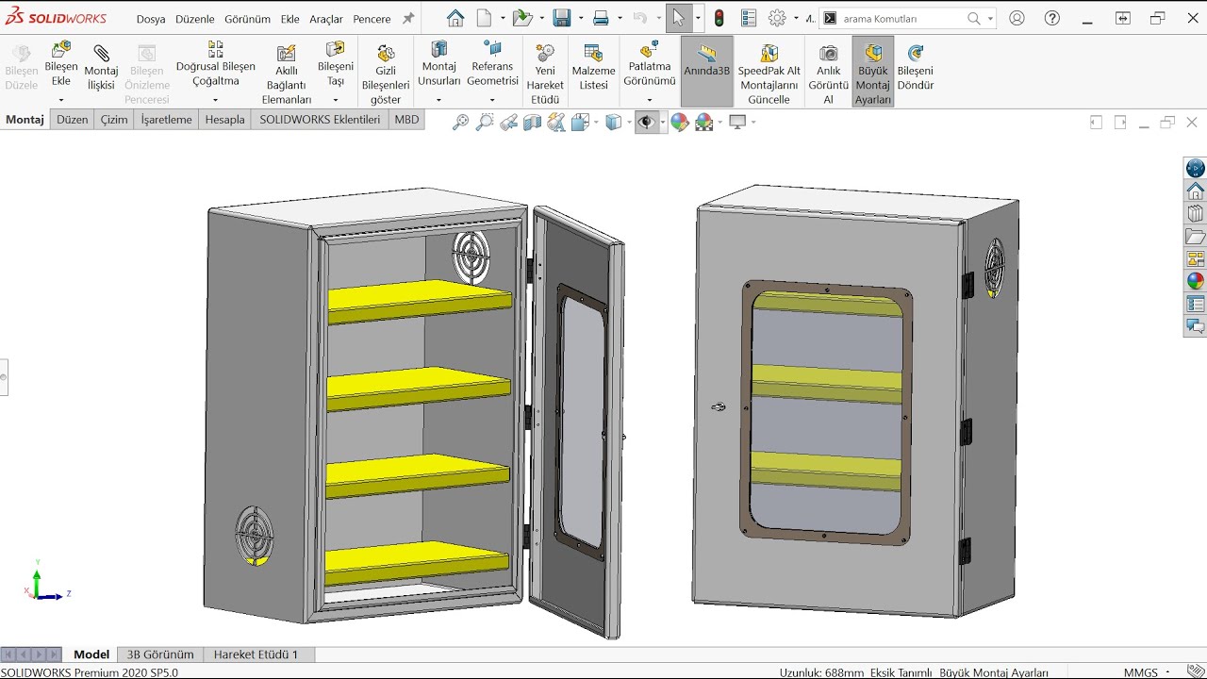
Task: Click Yeni Hareket Etüdü button
Action: click(545, 73)
